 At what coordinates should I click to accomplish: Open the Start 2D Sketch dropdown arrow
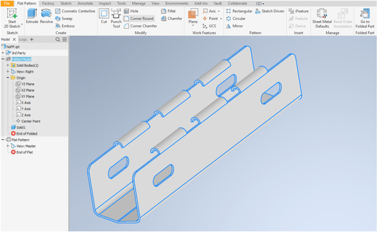point(22,24)
